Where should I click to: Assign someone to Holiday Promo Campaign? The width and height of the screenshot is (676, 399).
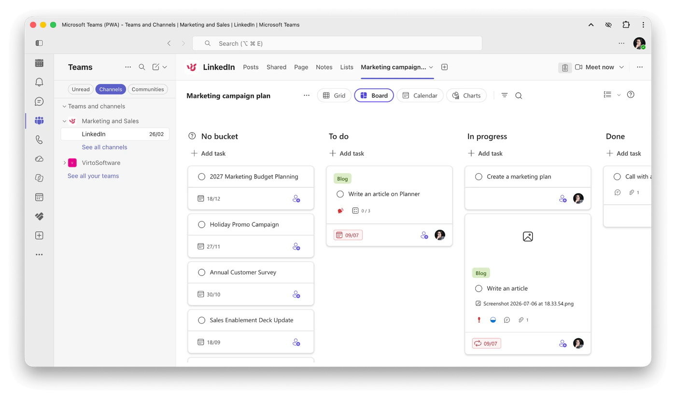[x=296, y=247]
